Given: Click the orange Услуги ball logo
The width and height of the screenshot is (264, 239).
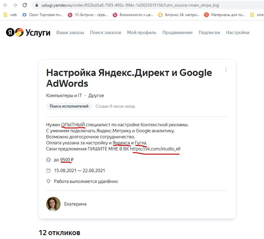Looking at the screenshot, I should 19,32.
